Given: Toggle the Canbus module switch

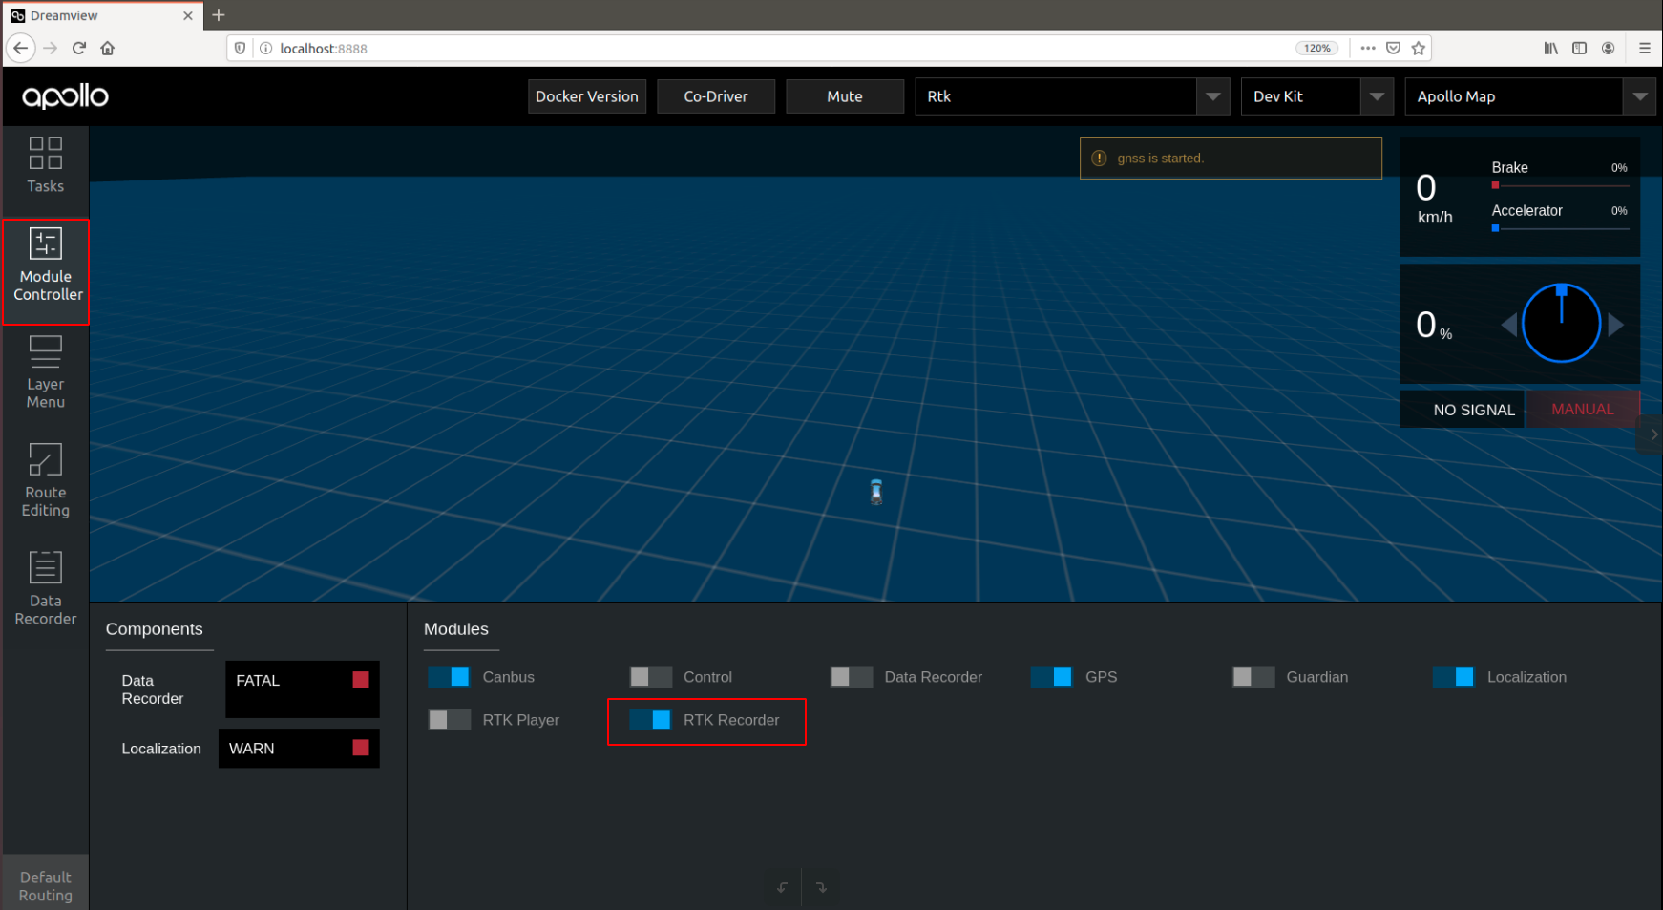Looking at the screenshot, I should click(449, 677).
